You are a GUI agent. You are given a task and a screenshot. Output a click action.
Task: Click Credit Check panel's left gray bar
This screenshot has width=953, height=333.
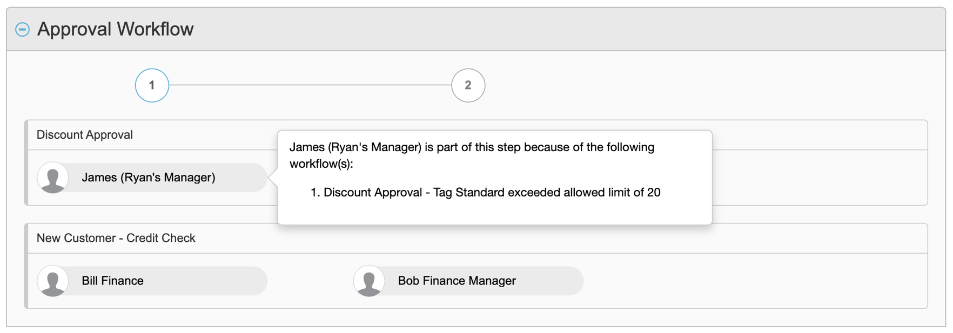click(x=26, y=266)
